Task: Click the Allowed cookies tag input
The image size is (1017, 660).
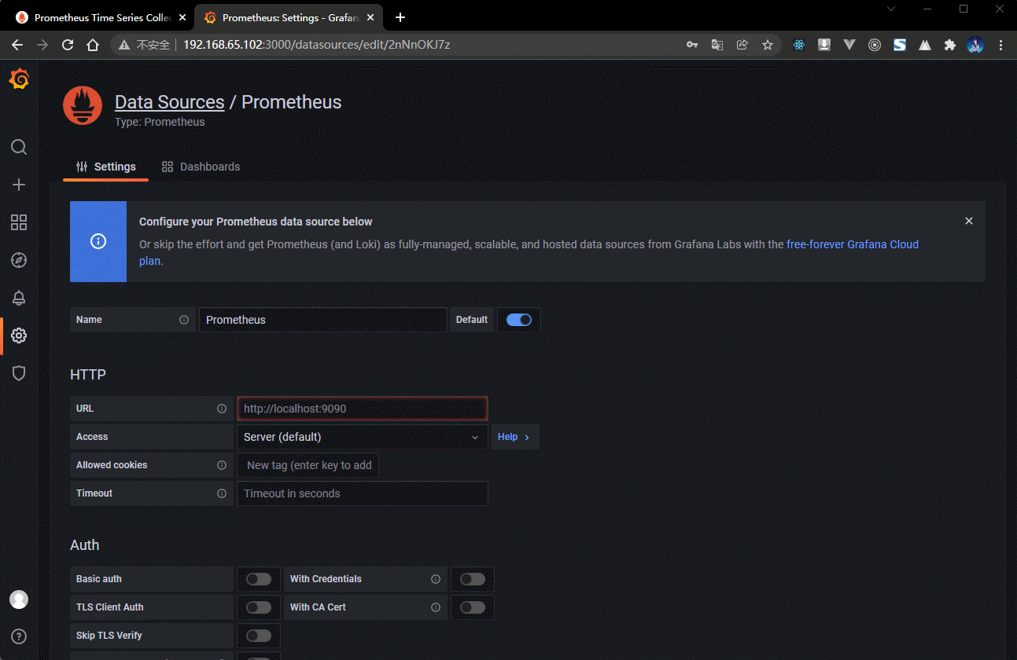Action: coord(308,465)
